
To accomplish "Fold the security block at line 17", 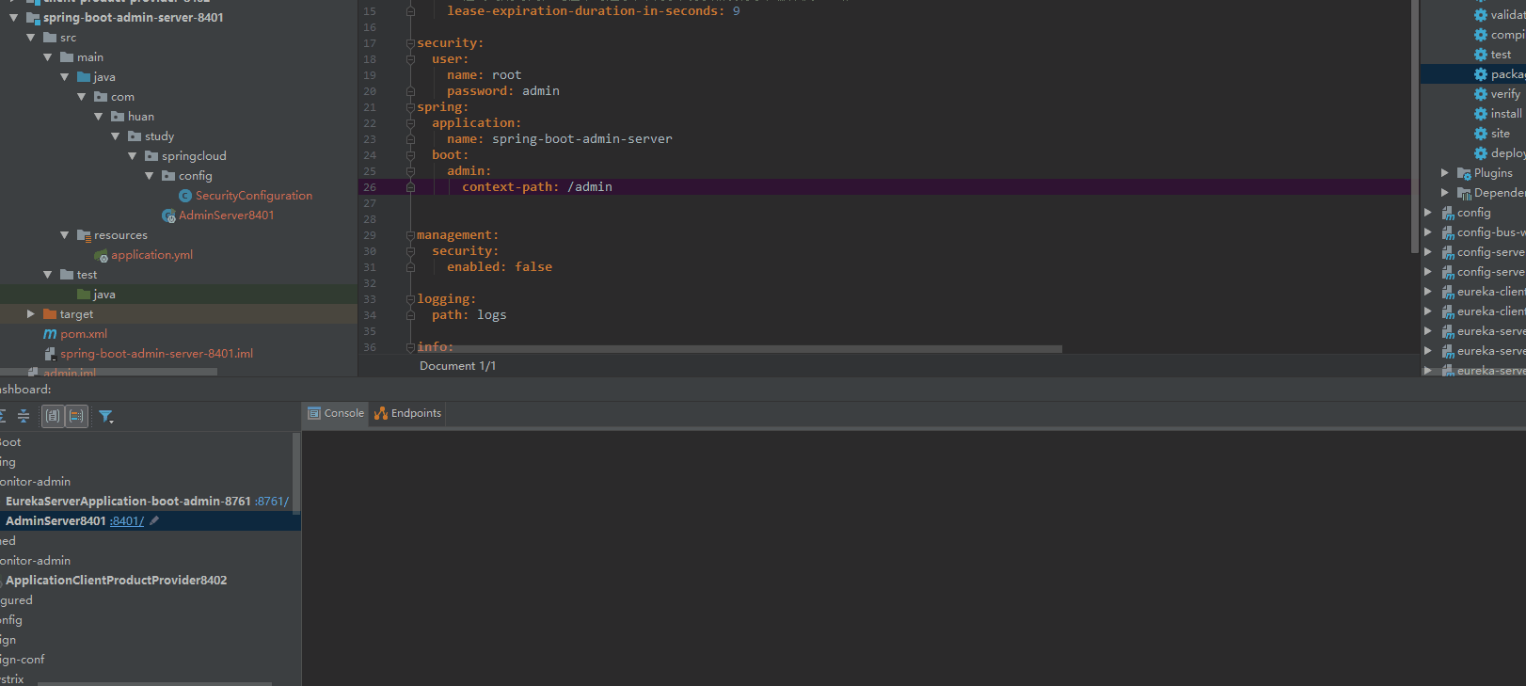I will point(410,43).
